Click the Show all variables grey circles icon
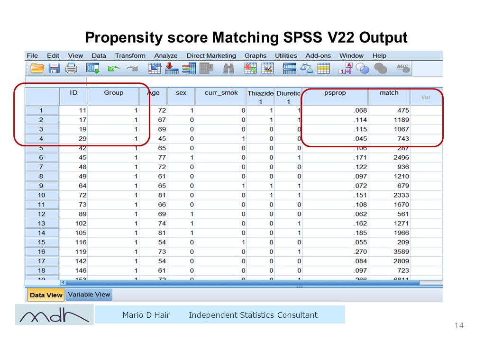Viewport: 493px width, 341px height. point(381,68)
